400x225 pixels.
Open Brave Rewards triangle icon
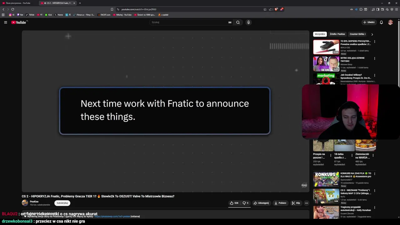[281, 9]
